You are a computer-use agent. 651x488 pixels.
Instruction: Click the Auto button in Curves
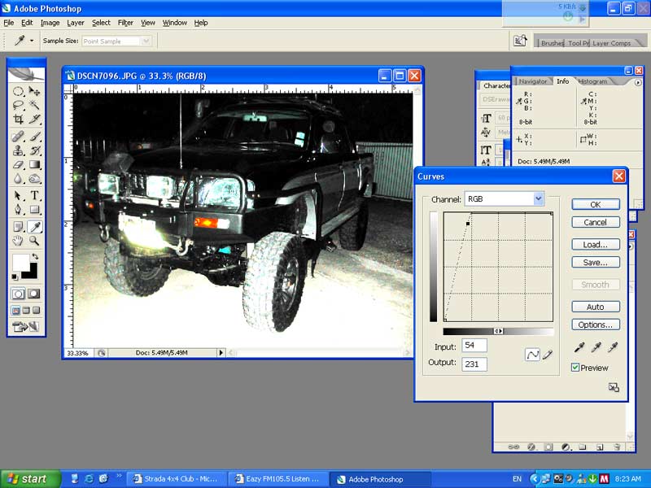[x=595, y=307]
